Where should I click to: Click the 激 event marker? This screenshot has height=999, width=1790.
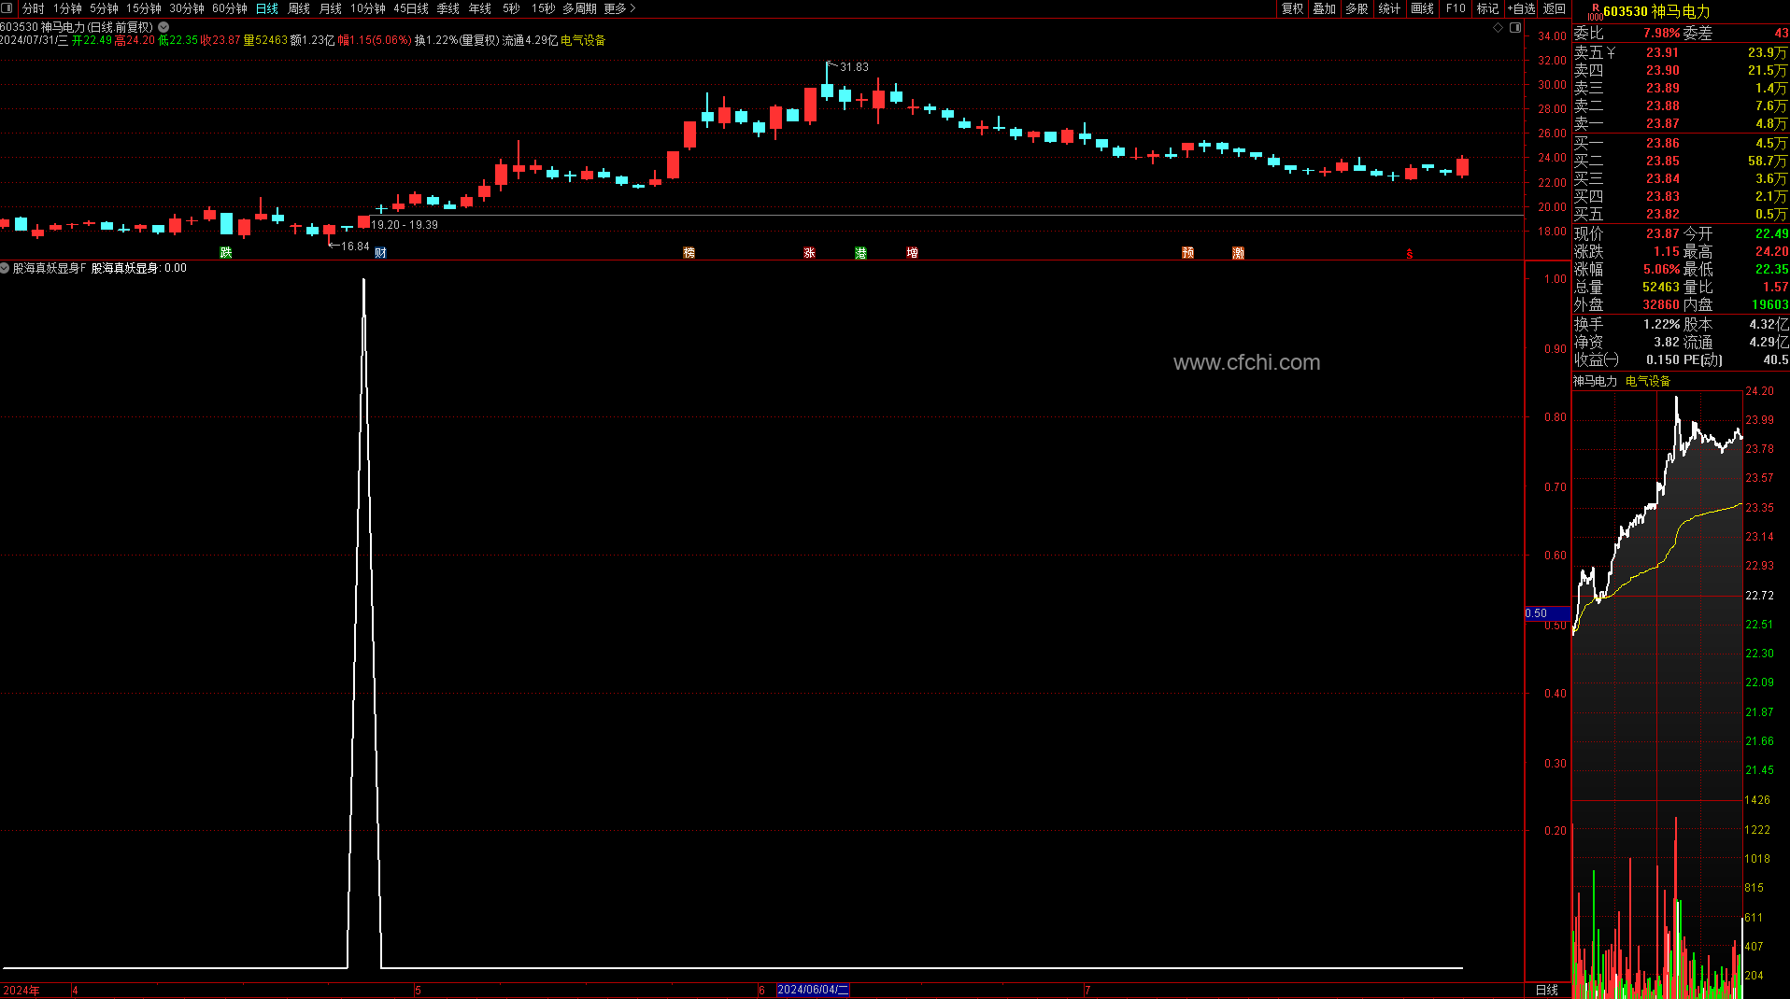[1238, 253]
